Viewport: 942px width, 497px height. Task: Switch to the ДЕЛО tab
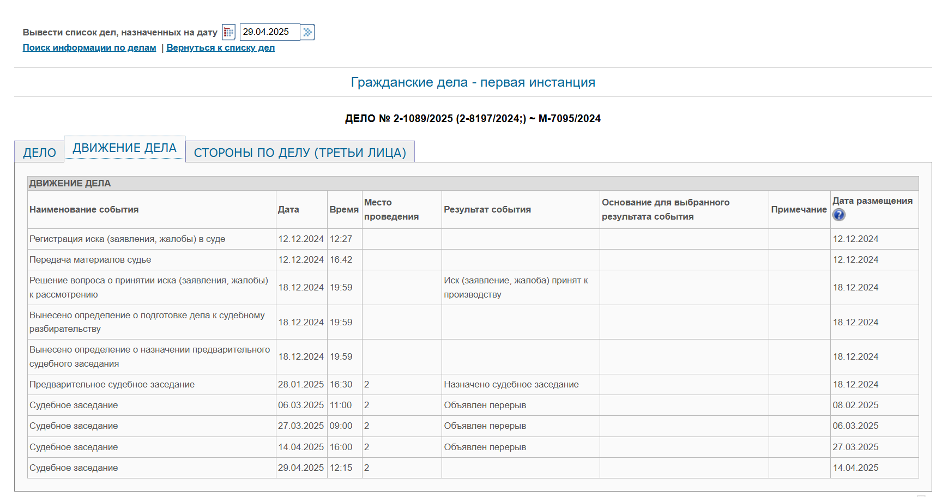click(39, 152)
